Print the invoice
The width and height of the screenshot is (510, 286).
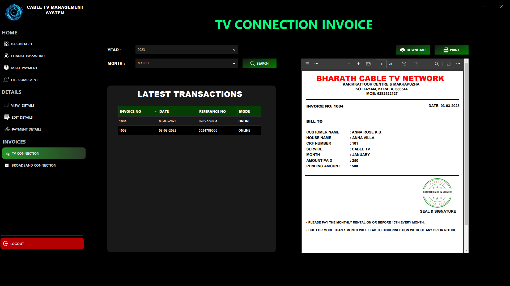pos(451,50)
